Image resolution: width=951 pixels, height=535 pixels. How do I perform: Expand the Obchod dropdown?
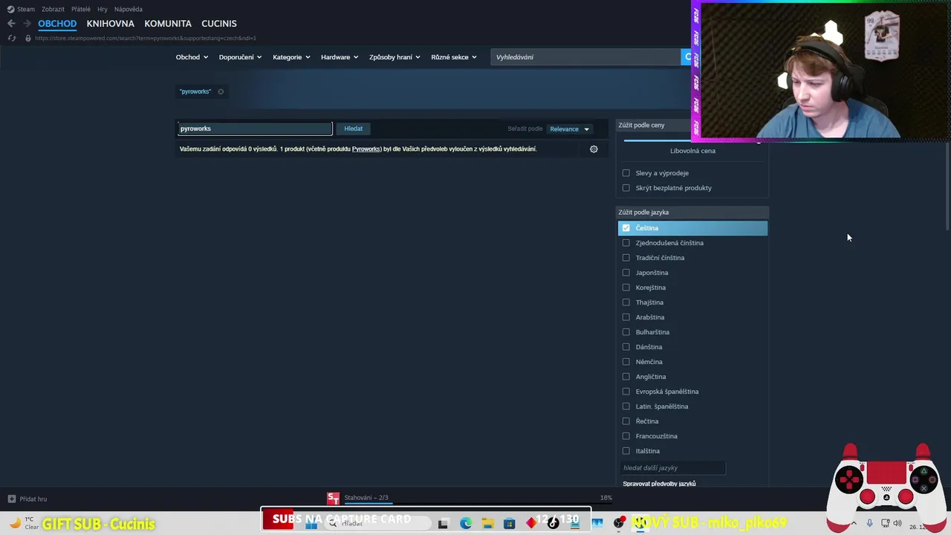click(x=192, y=57)
